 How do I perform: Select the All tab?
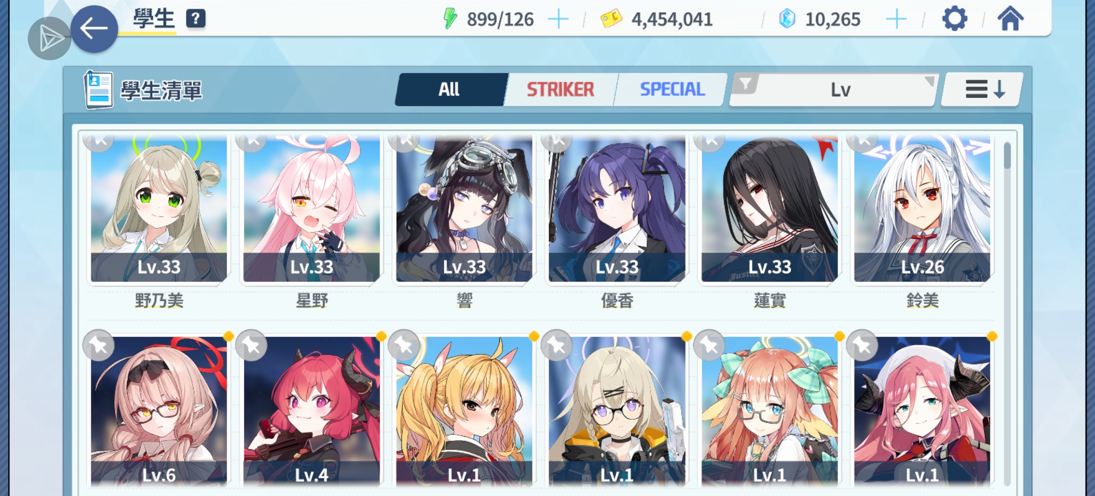(x=449, y=89)
